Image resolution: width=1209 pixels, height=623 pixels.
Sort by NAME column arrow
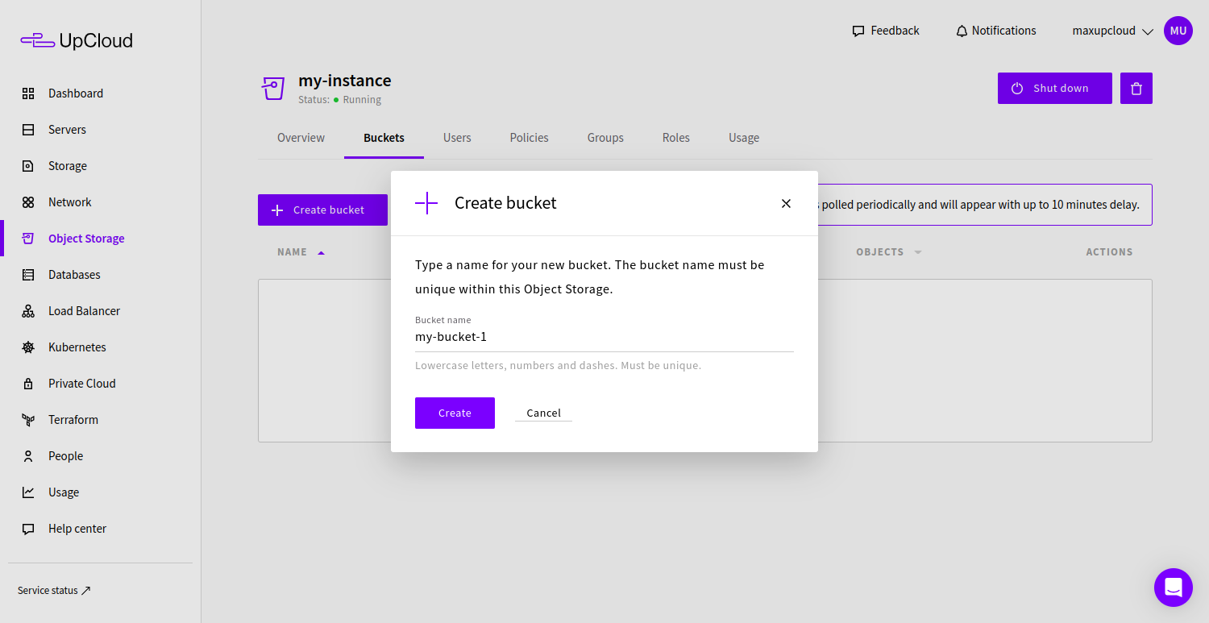point(321,252)
